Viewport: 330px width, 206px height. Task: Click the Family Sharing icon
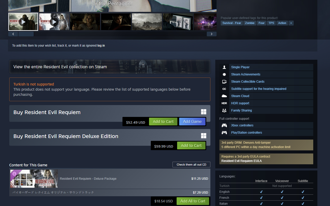pyautogui.click(x=224, y=110)
